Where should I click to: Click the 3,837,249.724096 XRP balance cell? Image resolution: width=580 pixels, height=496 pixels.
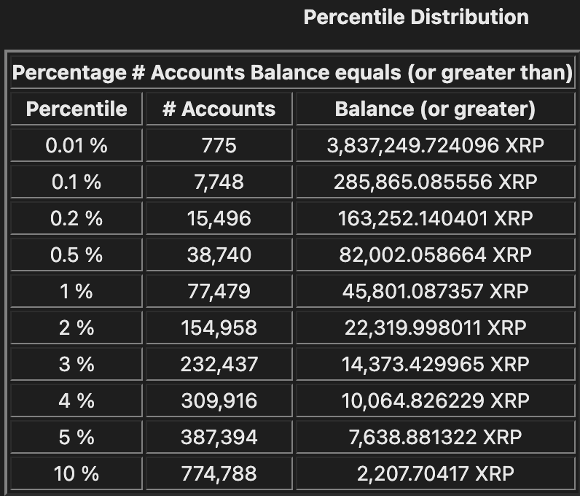435,146
